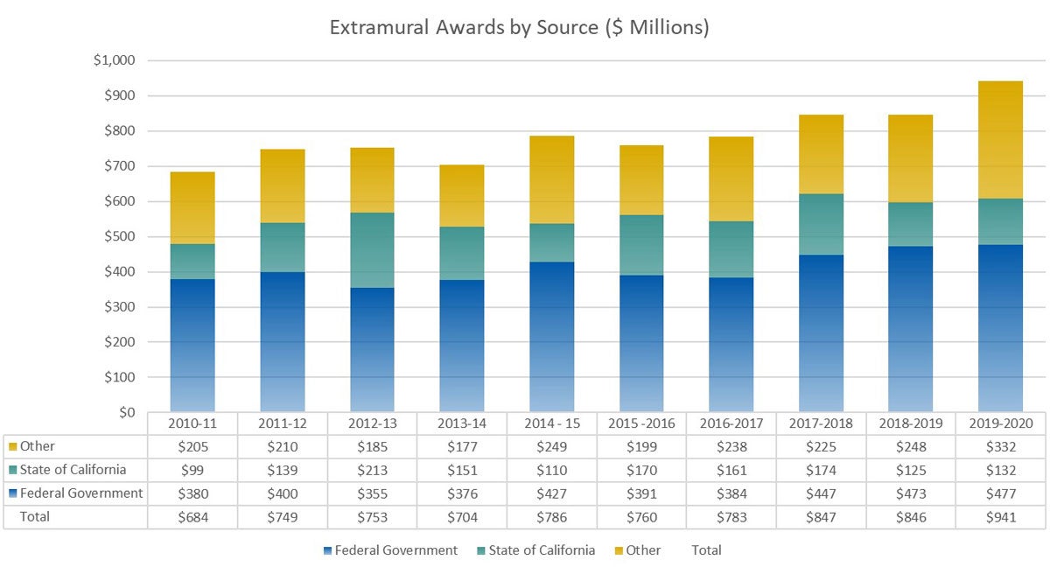1050x574 pixels.
Task: Select the 2017-2018 column header
Action: point(821,423)
